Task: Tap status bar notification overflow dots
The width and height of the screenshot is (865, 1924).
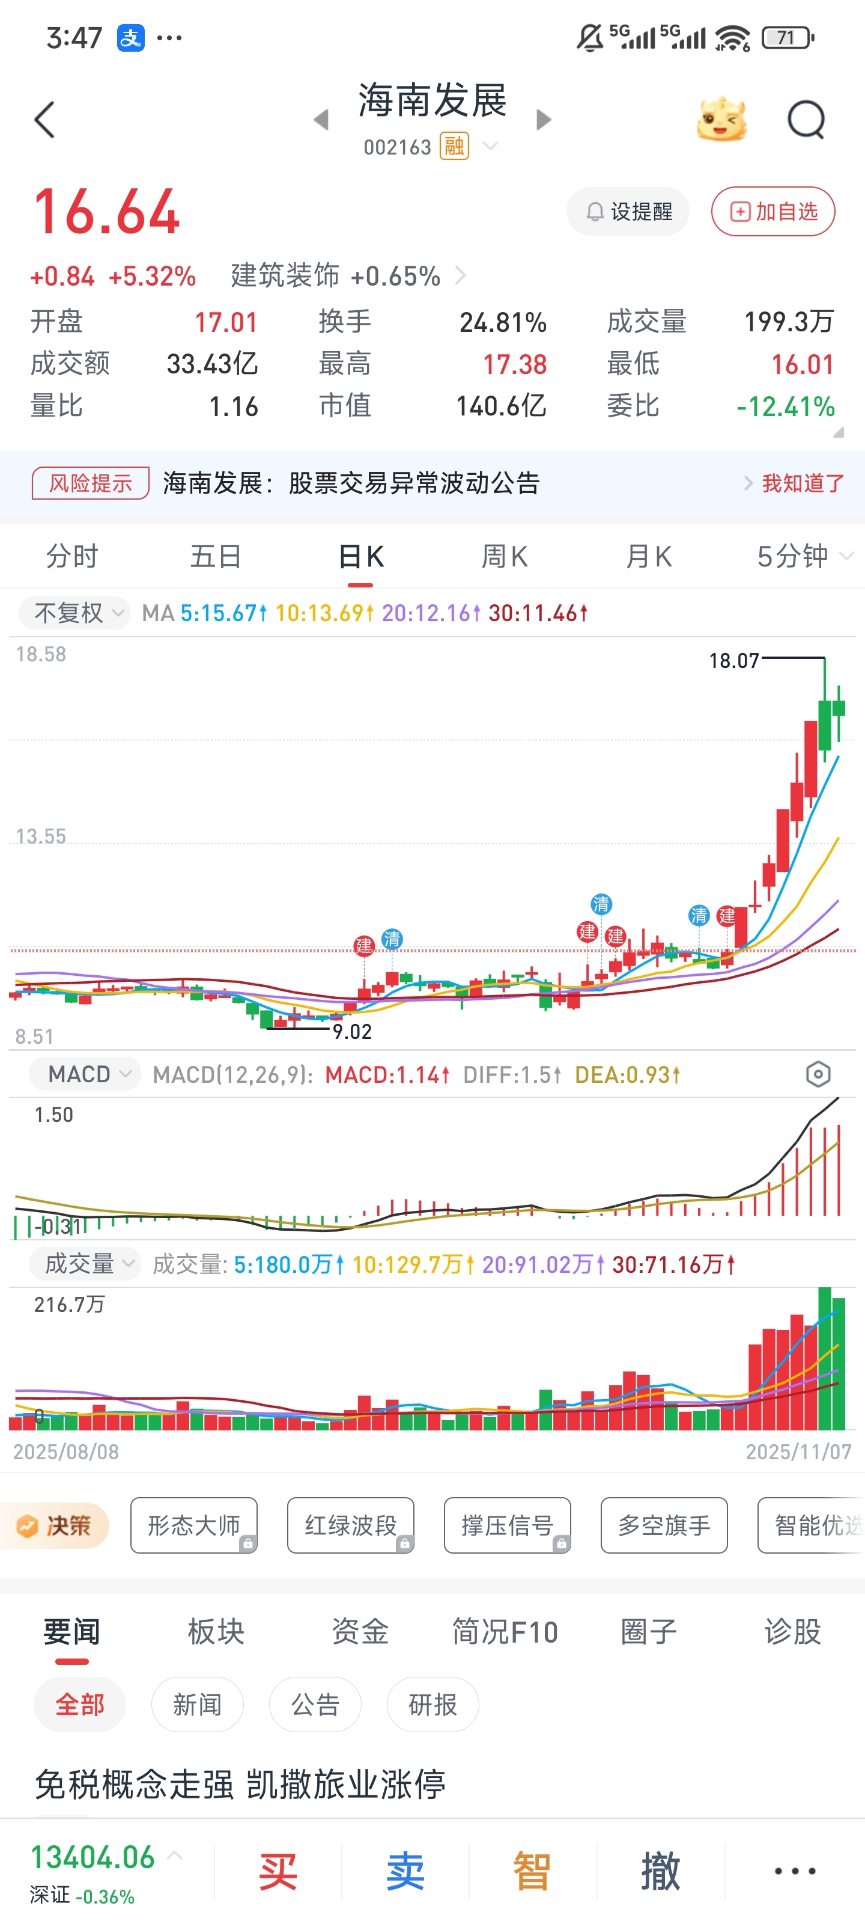Action: coord(169,37)
